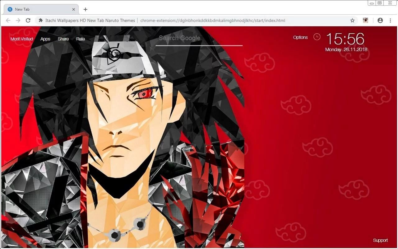Select the New Tab browser tab
Image resolution: width=398 pixels, height=249 pixels.
pyautogui.click(x=41, y=9)
